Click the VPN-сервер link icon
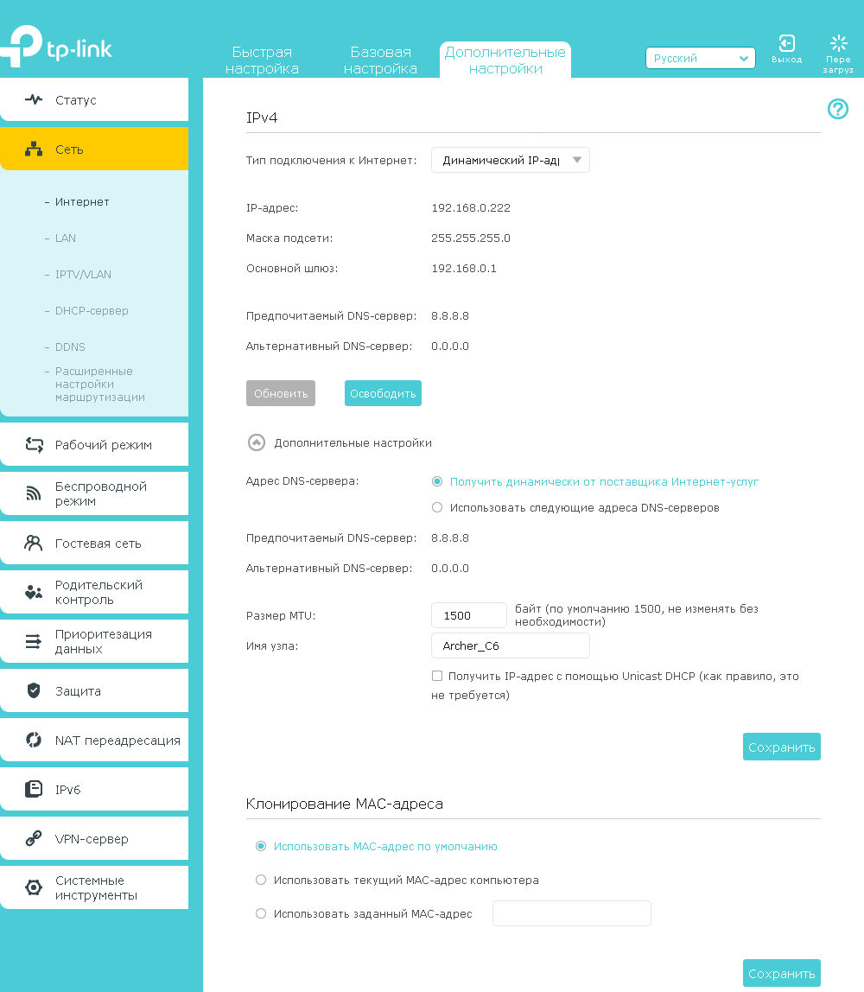Image resolution: width=864 pixels, height=992 pixels. point(34,838)
